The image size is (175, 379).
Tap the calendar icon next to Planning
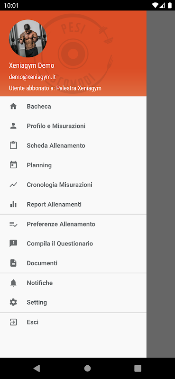click(13, 165)
